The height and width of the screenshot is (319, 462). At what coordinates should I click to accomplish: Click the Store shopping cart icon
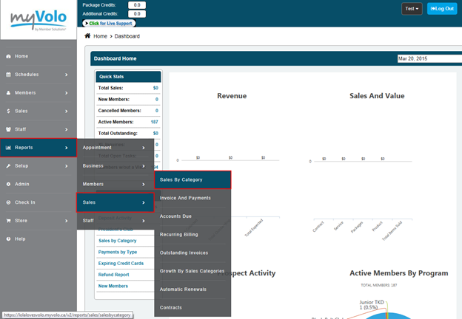[x=8, y=221]
